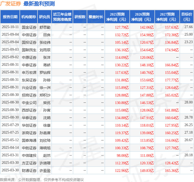
Task: Click the target price 28.78
Action: coord(189,117)
